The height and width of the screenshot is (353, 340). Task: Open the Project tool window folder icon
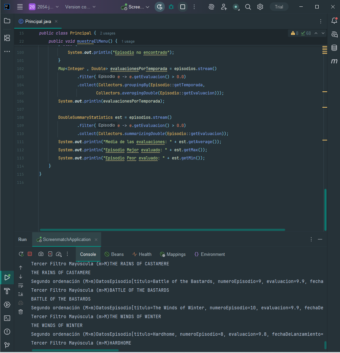click(x=7, y=21)
